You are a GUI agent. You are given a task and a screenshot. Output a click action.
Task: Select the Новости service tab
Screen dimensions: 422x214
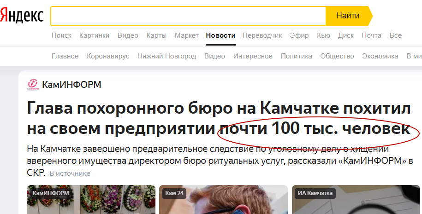pos(221,35)
